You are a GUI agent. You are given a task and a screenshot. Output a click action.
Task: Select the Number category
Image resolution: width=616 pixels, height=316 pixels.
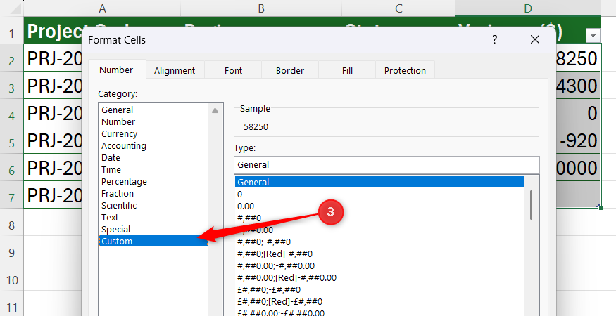click(153, 122)
